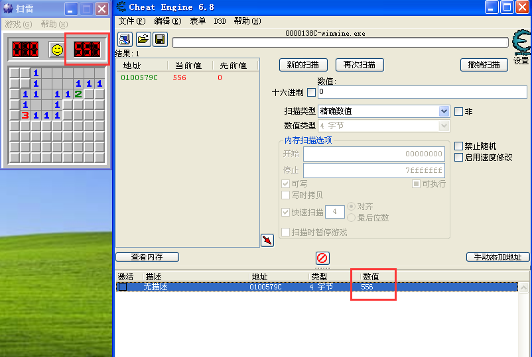The height and width of the screenshot is (357, 532).
Task: Click 撤销扫描 undo scan button
Action: click(484, 65)
